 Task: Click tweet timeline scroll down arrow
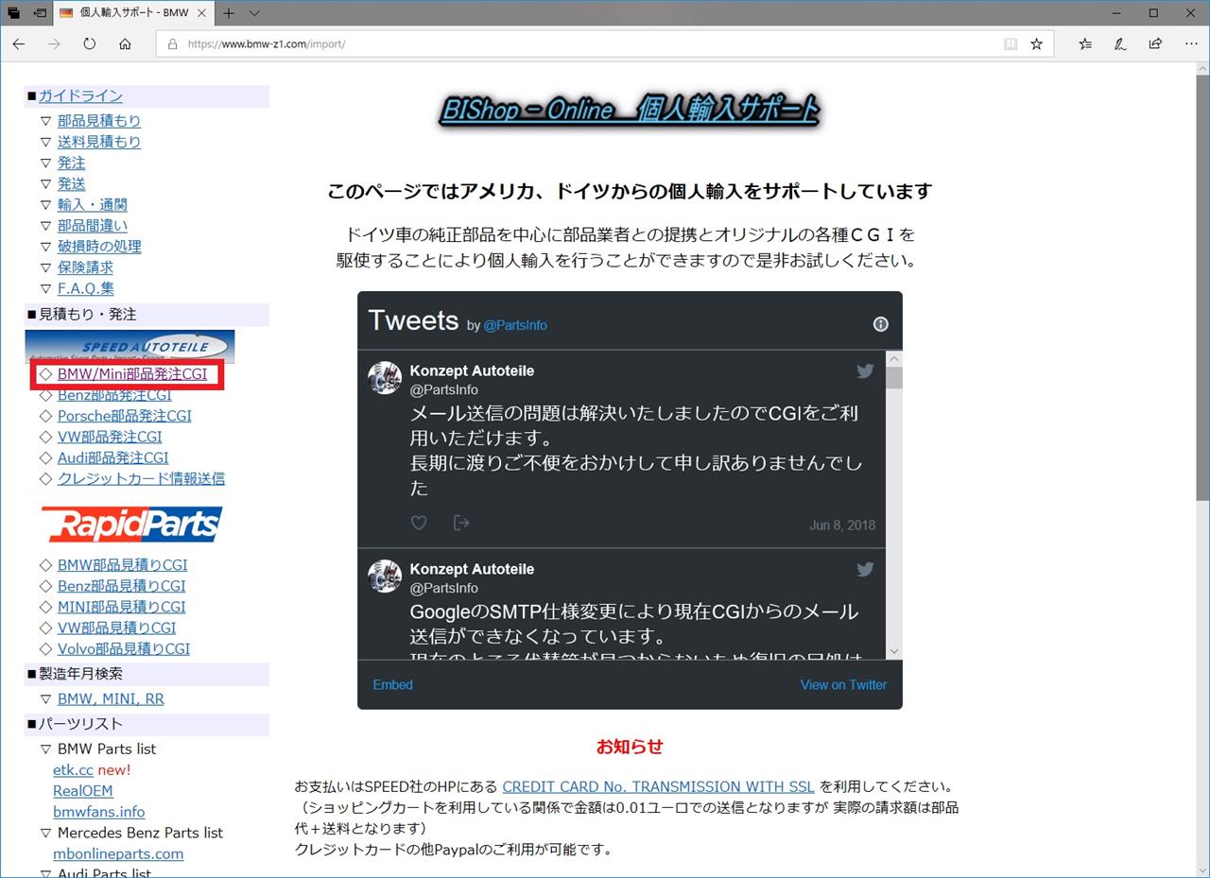pos(894,651)
